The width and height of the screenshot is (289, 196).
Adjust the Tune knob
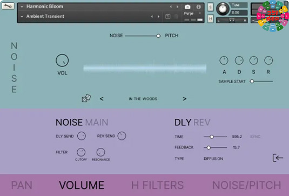(x=223, y=9)
